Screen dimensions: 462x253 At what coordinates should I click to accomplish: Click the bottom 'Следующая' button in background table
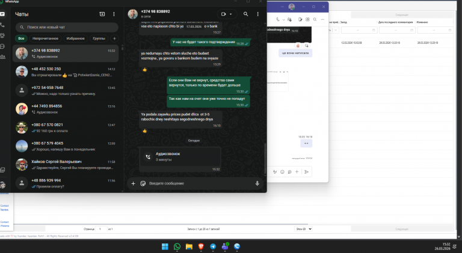pos(402,229)
